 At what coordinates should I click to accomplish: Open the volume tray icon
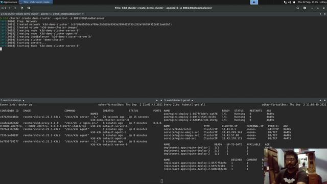coord(290,2)
